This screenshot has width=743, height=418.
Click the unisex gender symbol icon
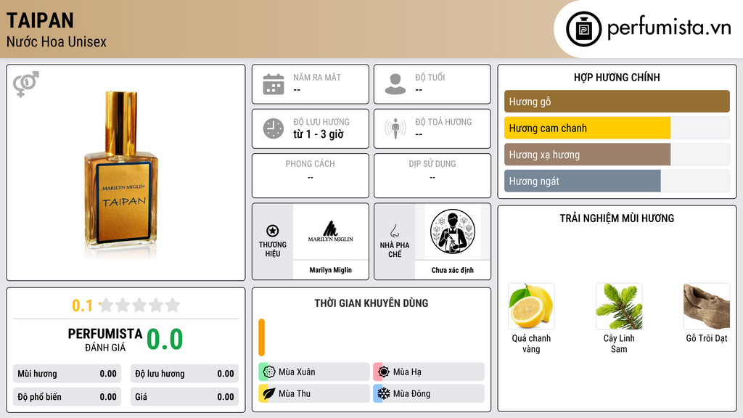pyautogui.click(x=25, y=84)
